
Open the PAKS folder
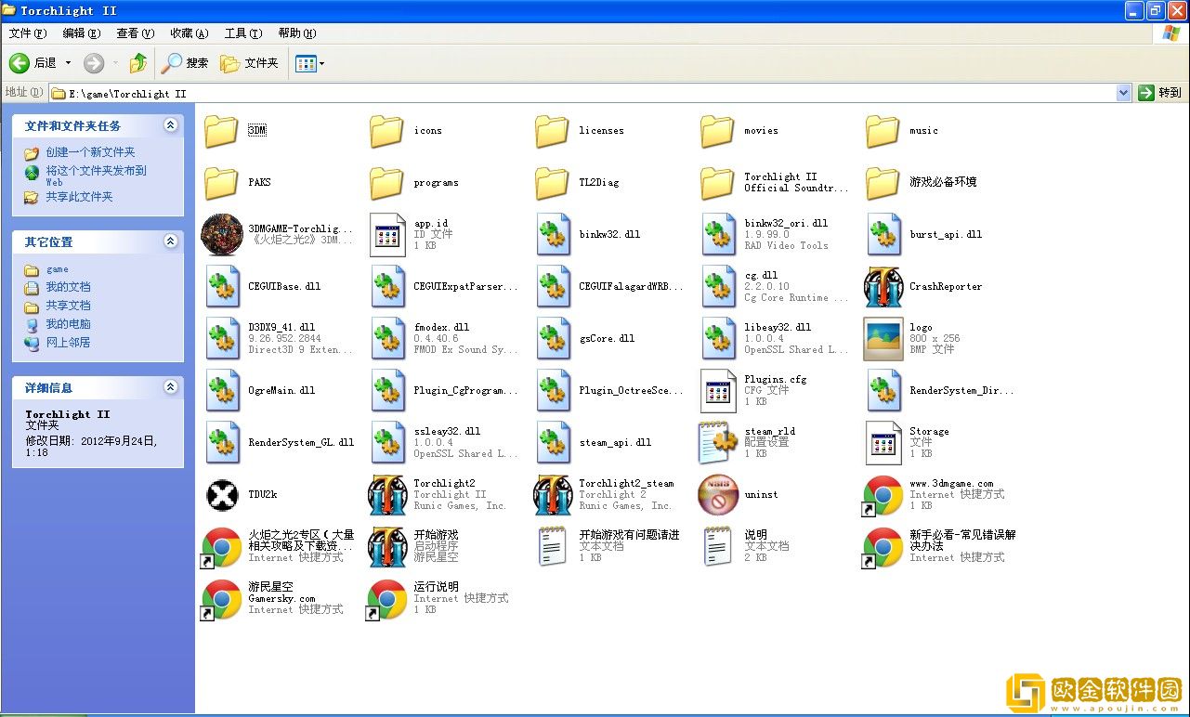(x=221, y=183)
